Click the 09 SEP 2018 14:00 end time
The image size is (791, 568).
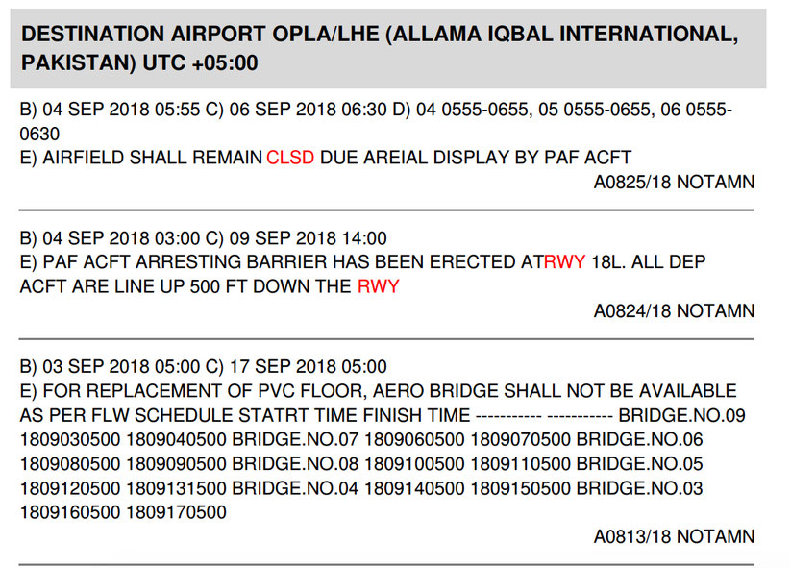[308, 238]
